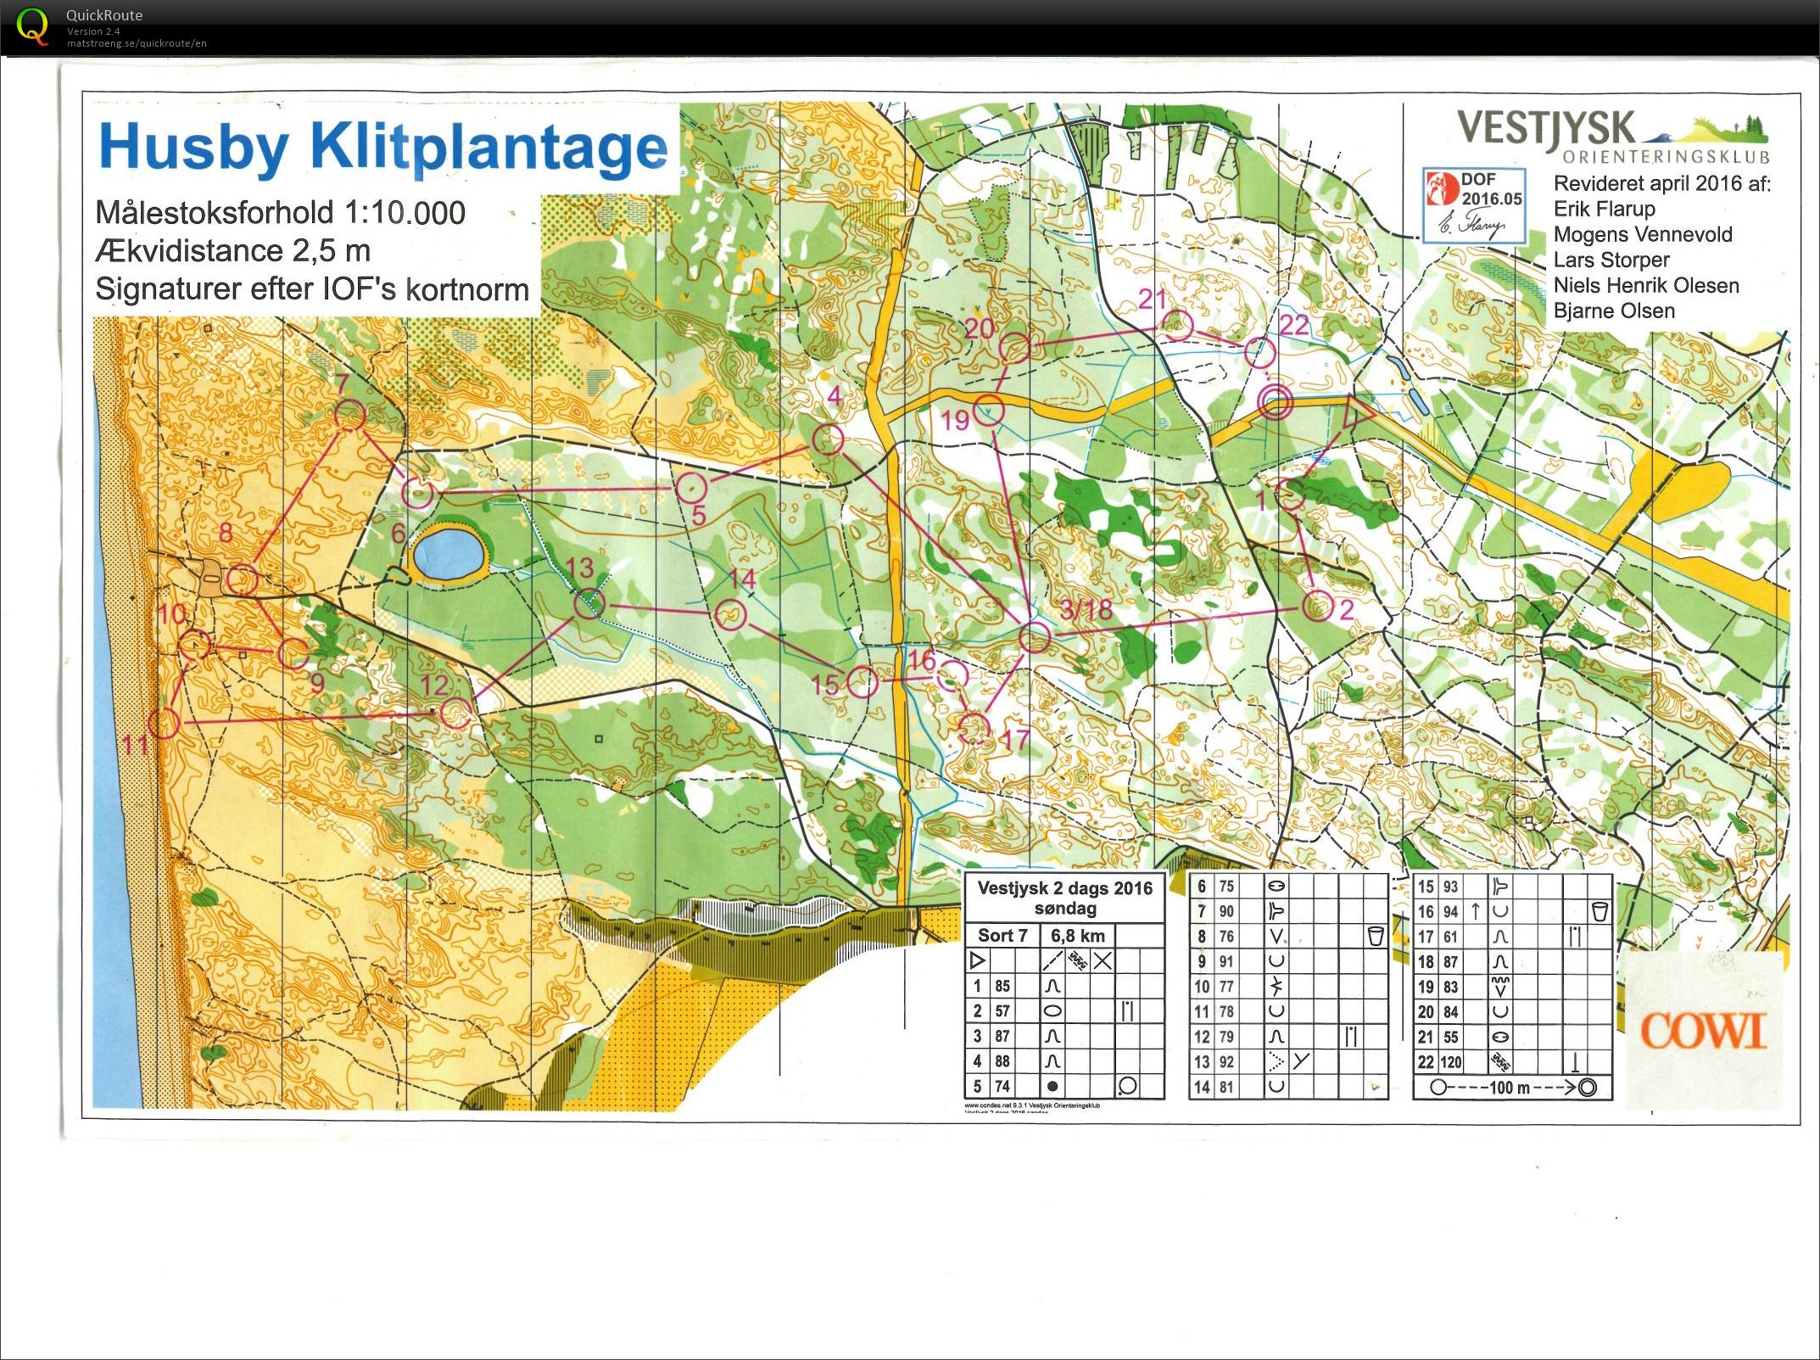
Task: Click the up arrow symbol in row 16
Action: 1476,911
